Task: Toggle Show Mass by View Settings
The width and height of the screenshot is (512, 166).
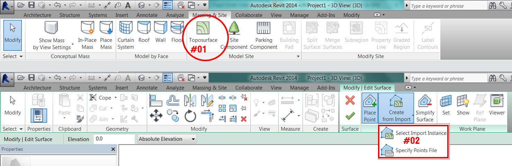Action: point(52,35)
